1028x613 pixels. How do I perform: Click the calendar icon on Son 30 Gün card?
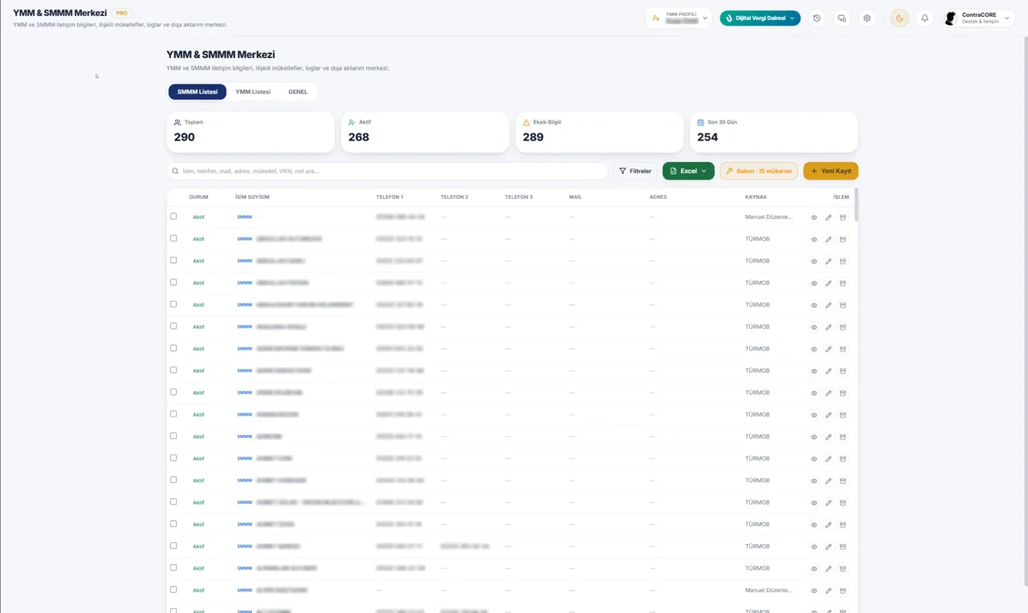[700, 123]
